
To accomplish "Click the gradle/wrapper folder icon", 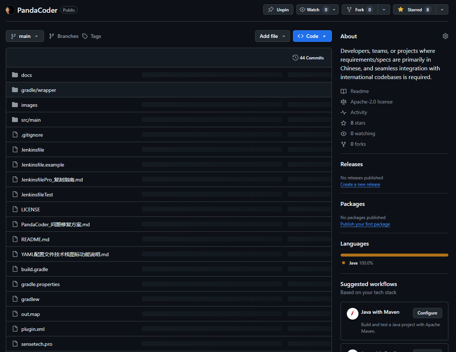I will pyautogui.click(x=15, y=90).
